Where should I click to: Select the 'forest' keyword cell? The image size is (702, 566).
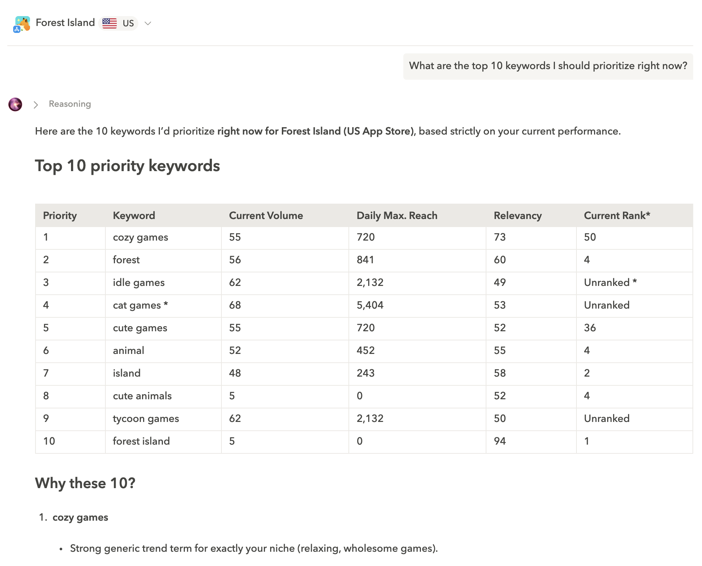[163, 260]
